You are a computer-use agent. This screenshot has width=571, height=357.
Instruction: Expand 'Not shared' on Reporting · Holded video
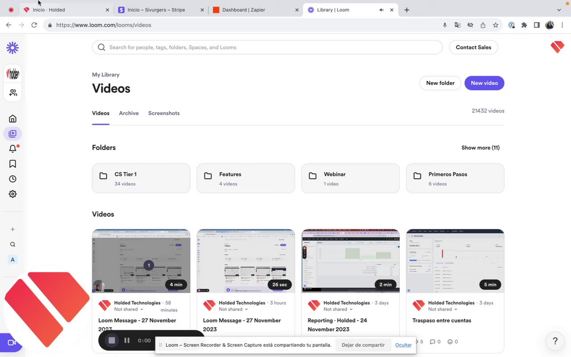pyautogui.click(x=338, y=309)
